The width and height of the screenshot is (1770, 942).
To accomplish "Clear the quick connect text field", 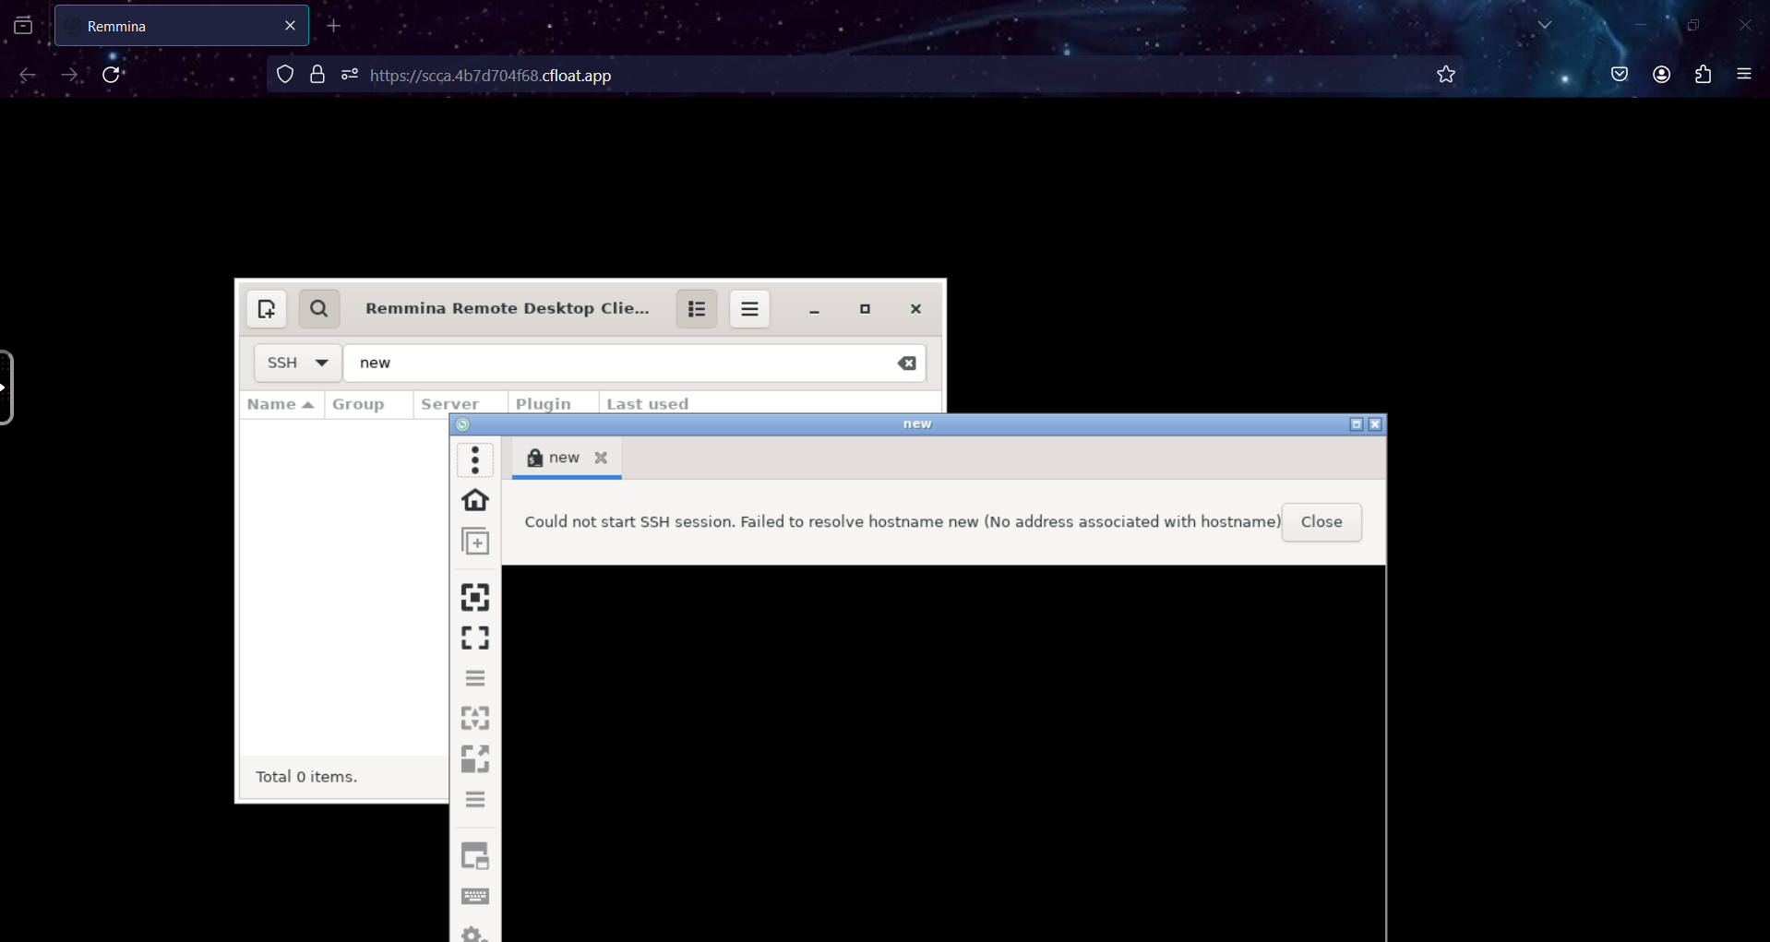I will (x=907, y=363).
